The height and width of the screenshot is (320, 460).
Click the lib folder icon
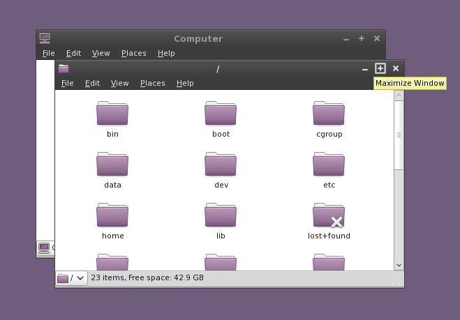(221, 215)
